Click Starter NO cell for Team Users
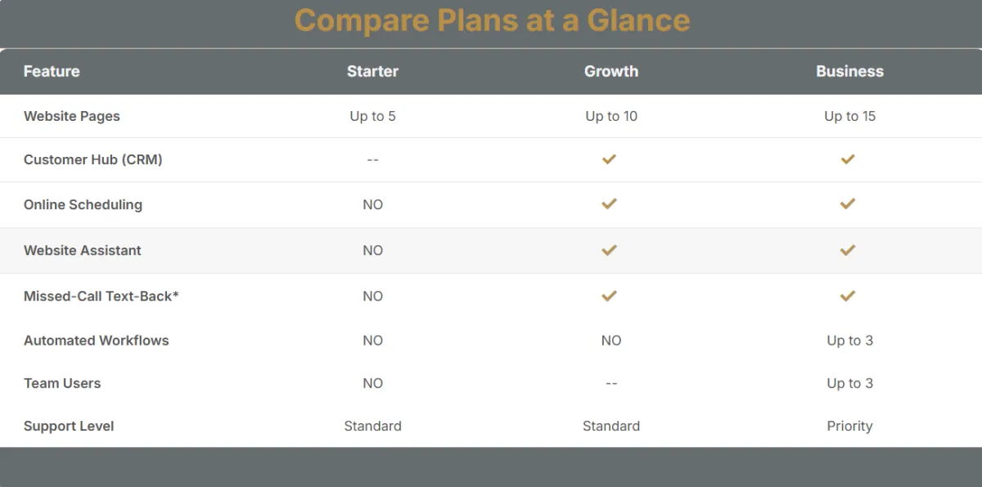 [x=372, y=383]
